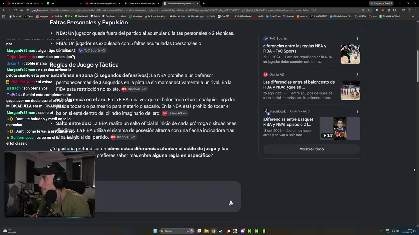Open the Chrome three-dot menu
Screen dimensions: 419x235
pyautogui.click(x=415, y=10)
